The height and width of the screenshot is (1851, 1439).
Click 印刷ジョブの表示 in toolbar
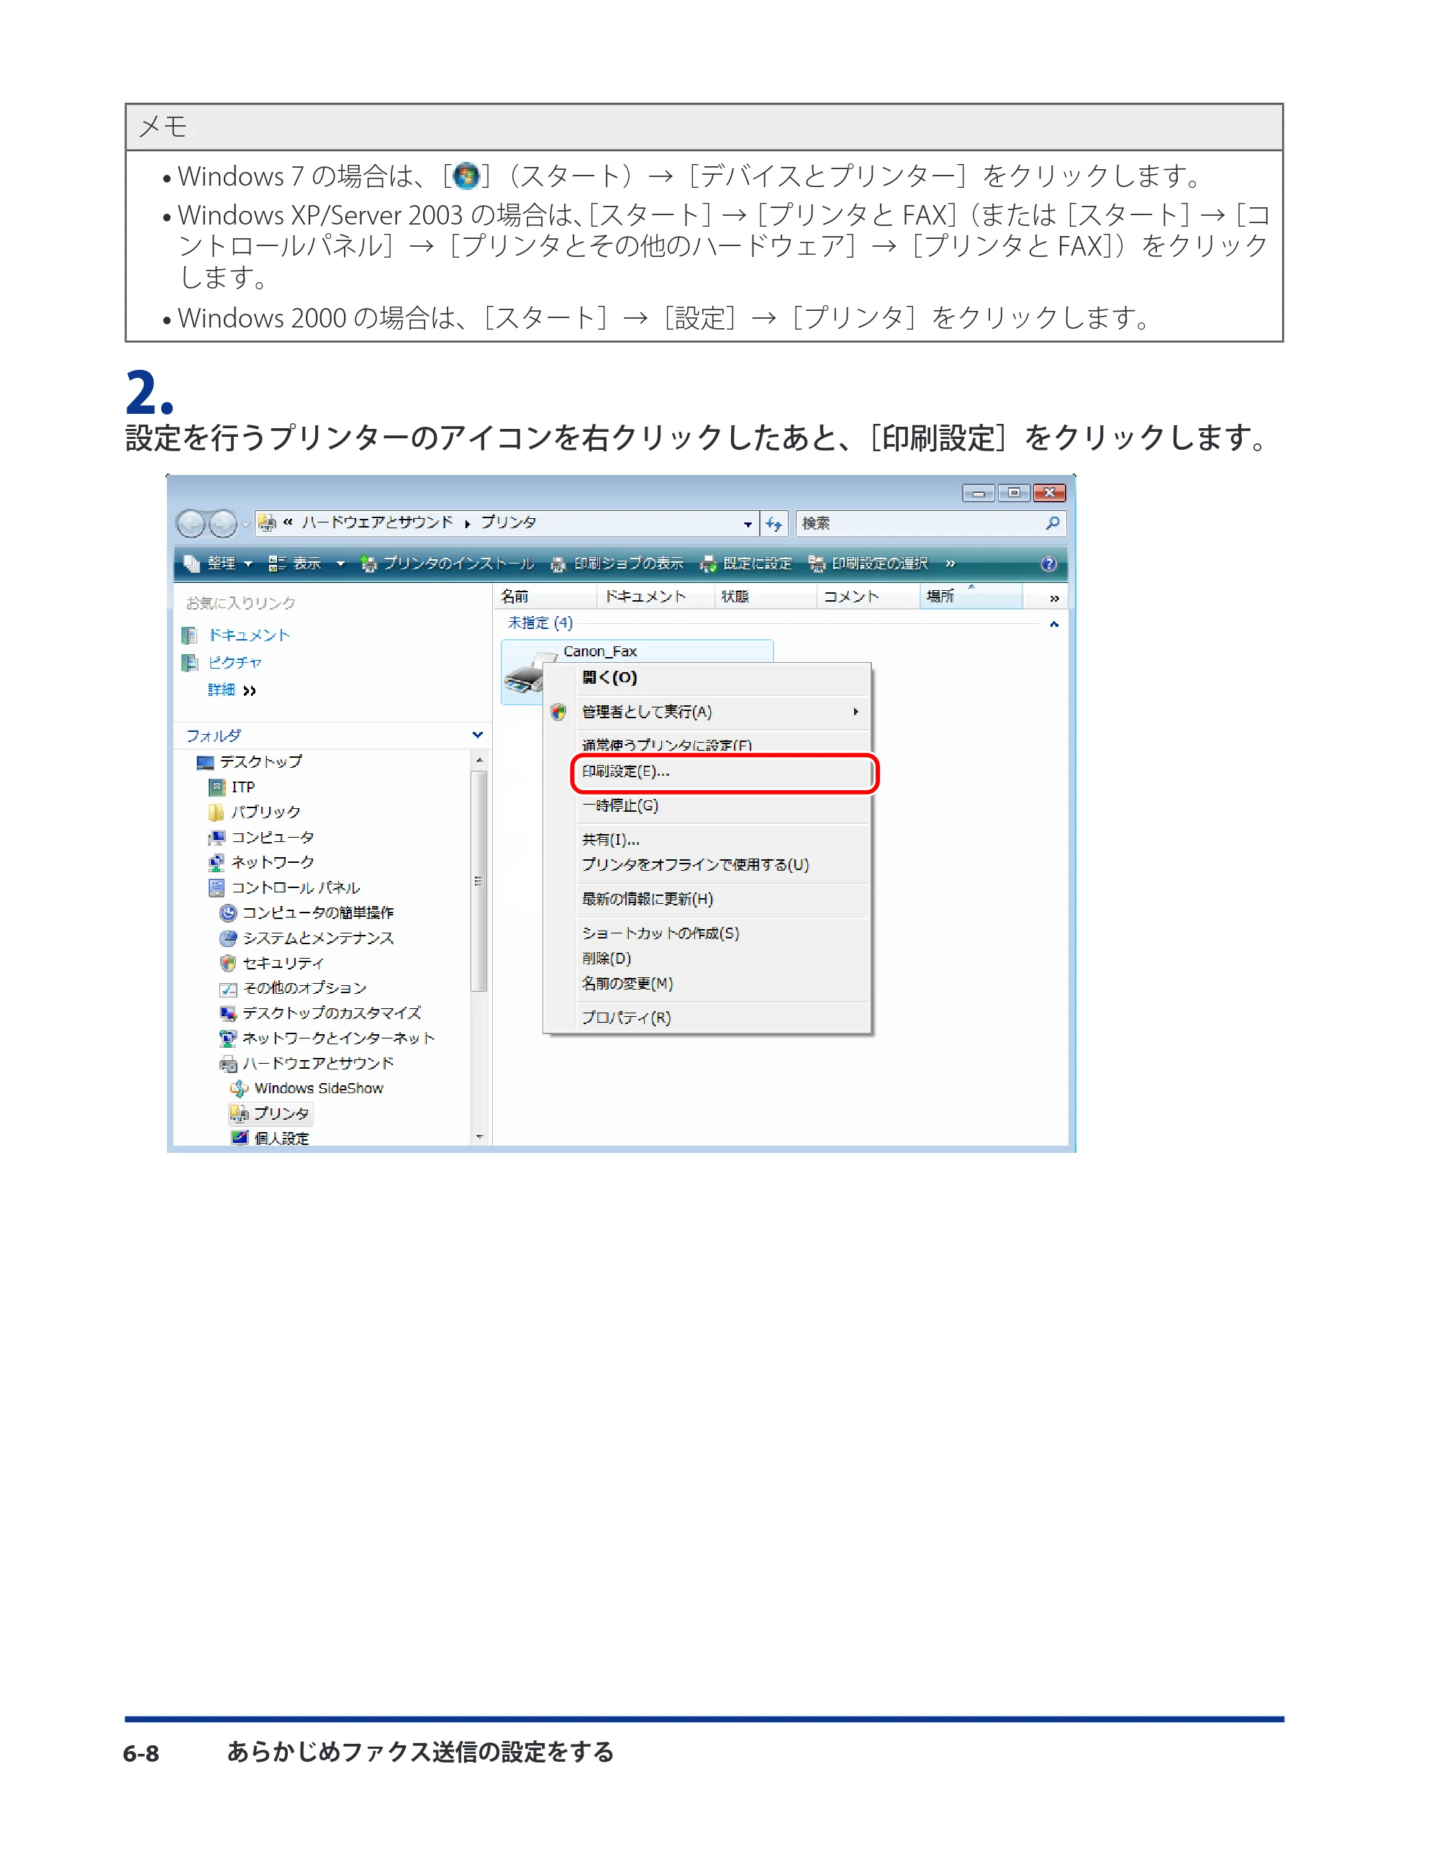click(617, 564)
